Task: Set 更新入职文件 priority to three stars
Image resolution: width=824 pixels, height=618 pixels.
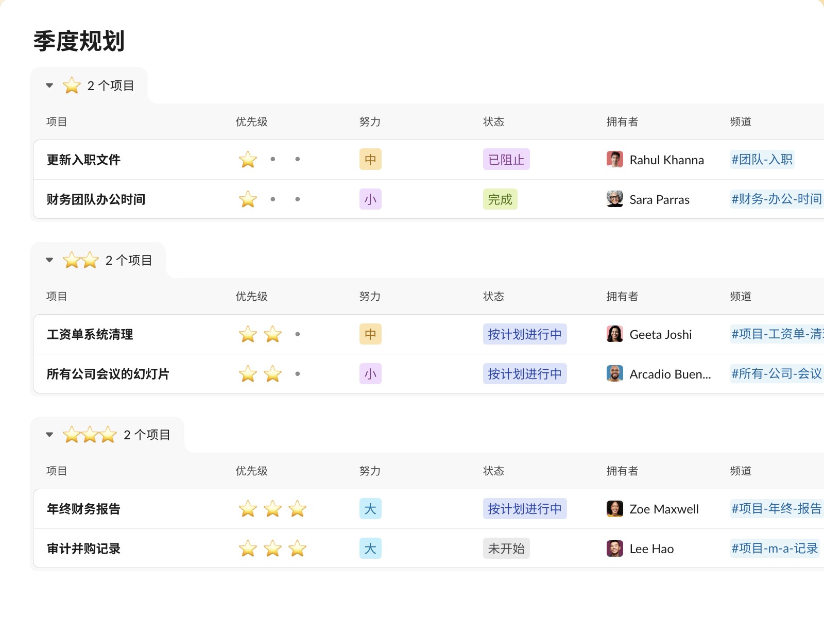Action: (297, 160)
